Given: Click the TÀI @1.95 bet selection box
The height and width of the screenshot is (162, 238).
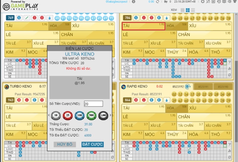Looking at the screenshot, I should [79, 87].
